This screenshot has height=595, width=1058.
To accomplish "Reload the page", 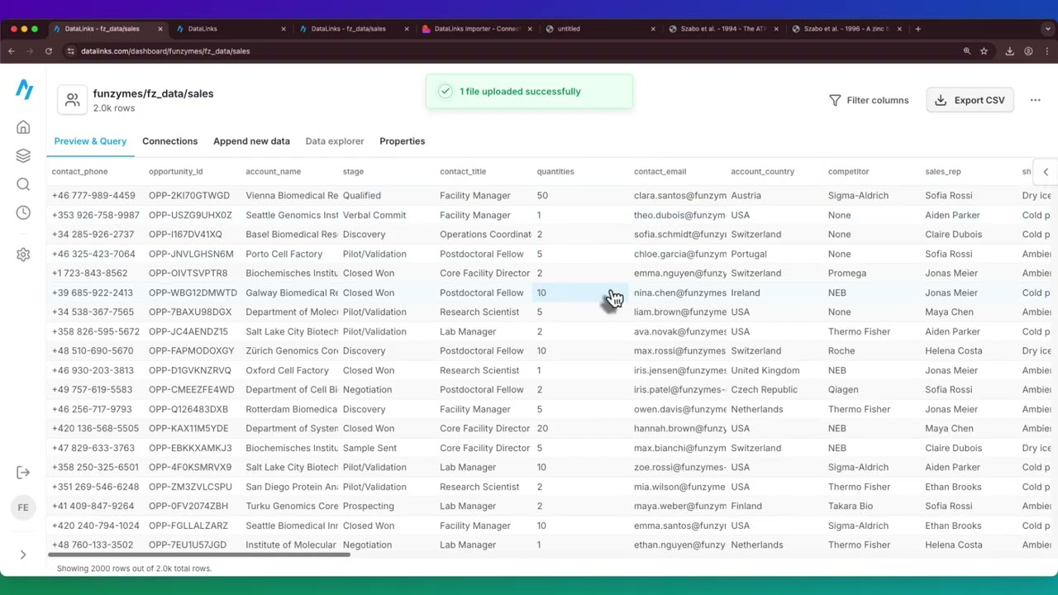I will click(x=49, y=51).
